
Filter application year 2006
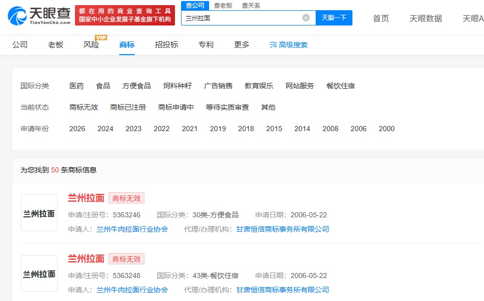click(x=359, y=129)
